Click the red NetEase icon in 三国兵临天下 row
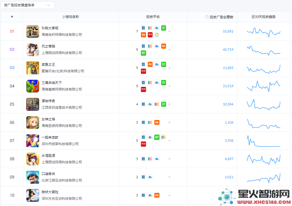Image resolution: width=292 pixels, height=206 pixels. click(143, 89)
